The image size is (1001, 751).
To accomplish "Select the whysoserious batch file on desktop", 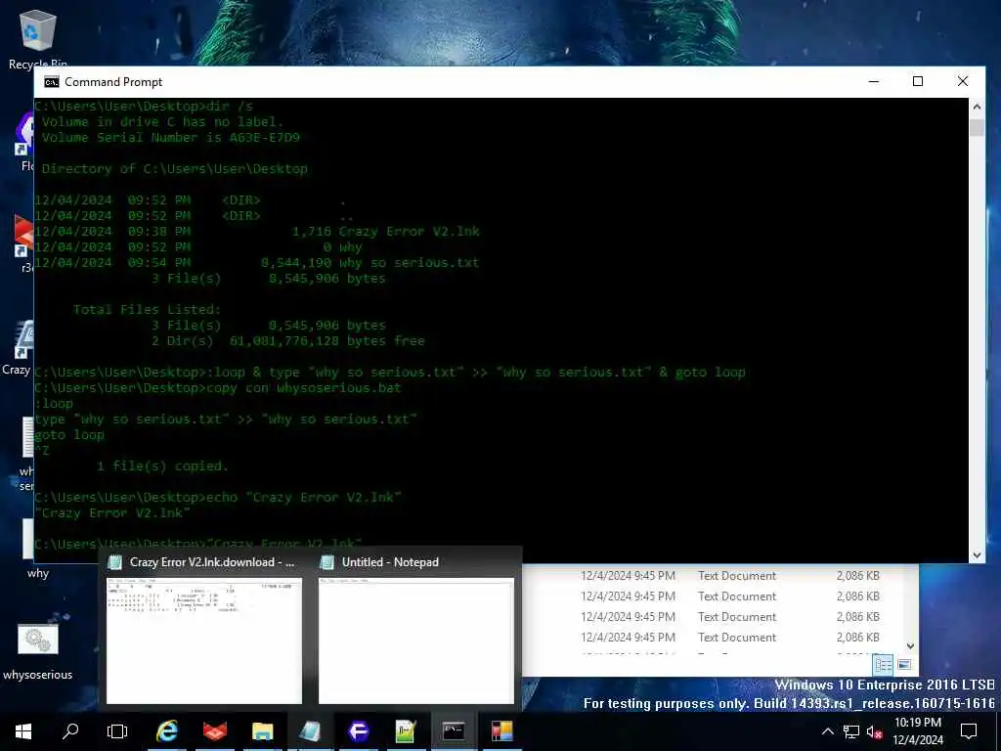I will point(38,651).
